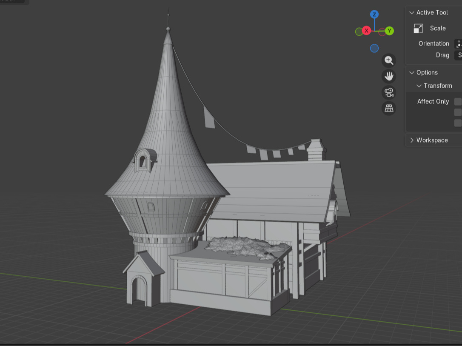The image size is (462, 346).
Task: Click the Scale tool icon in Active Tool
Action: coord(419,29)
